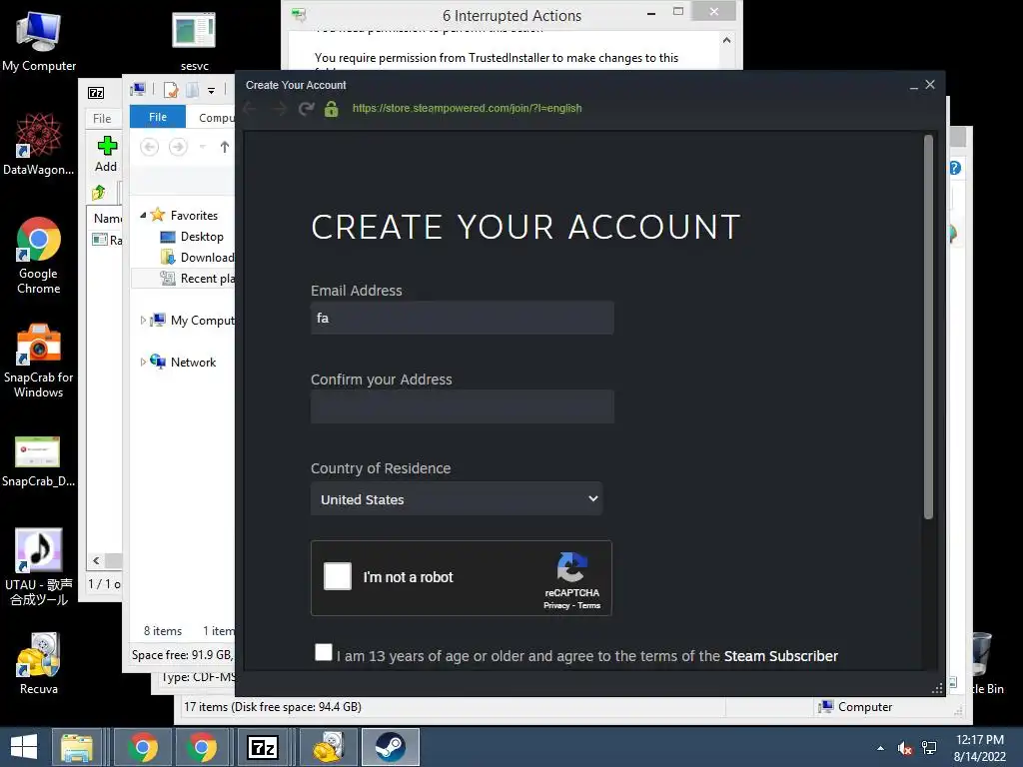Open SnapCrab_D... image on desktop
1023x767 pixels.
(x=39, y=461)
